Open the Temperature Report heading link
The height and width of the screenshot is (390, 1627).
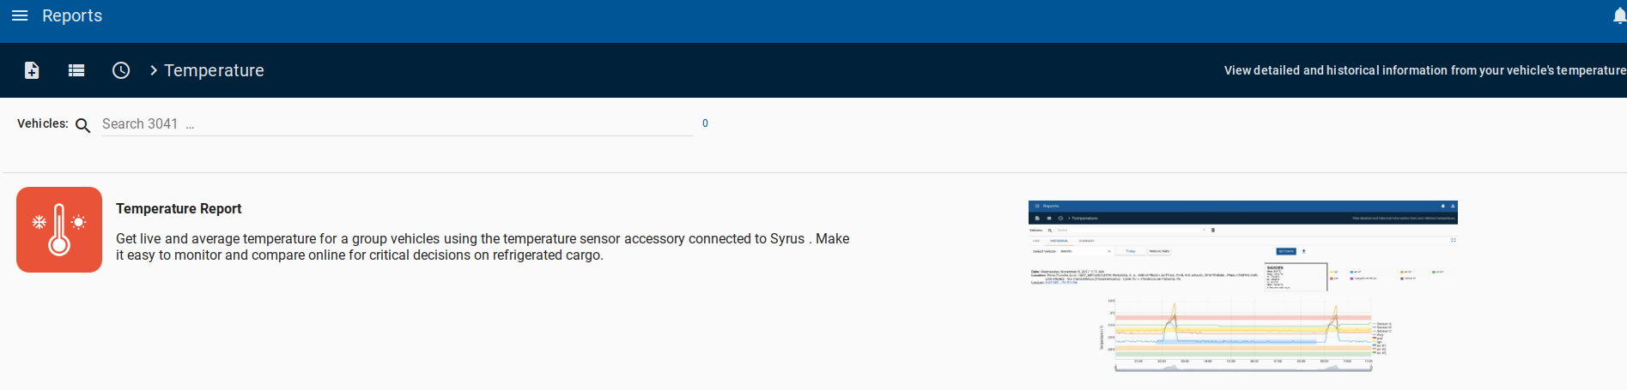(179, 208)
